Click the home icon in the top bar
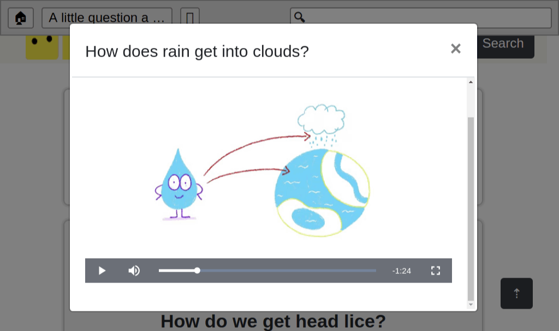The width and height of the screenshot is (559, 331). click(21, 18)
